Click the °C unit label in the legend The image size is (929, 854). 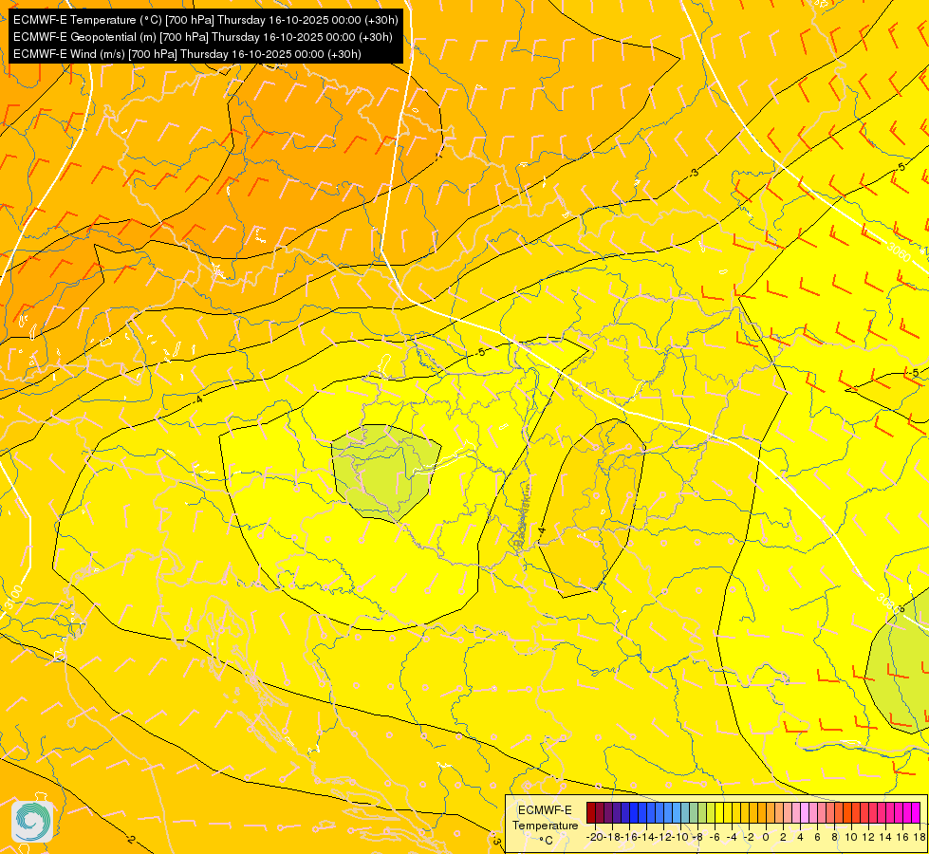(x=547, y=840)
